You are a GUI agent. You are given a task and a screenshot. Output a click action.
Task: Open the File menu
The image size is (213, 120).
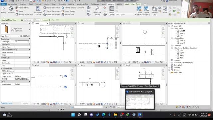(4, 4)
